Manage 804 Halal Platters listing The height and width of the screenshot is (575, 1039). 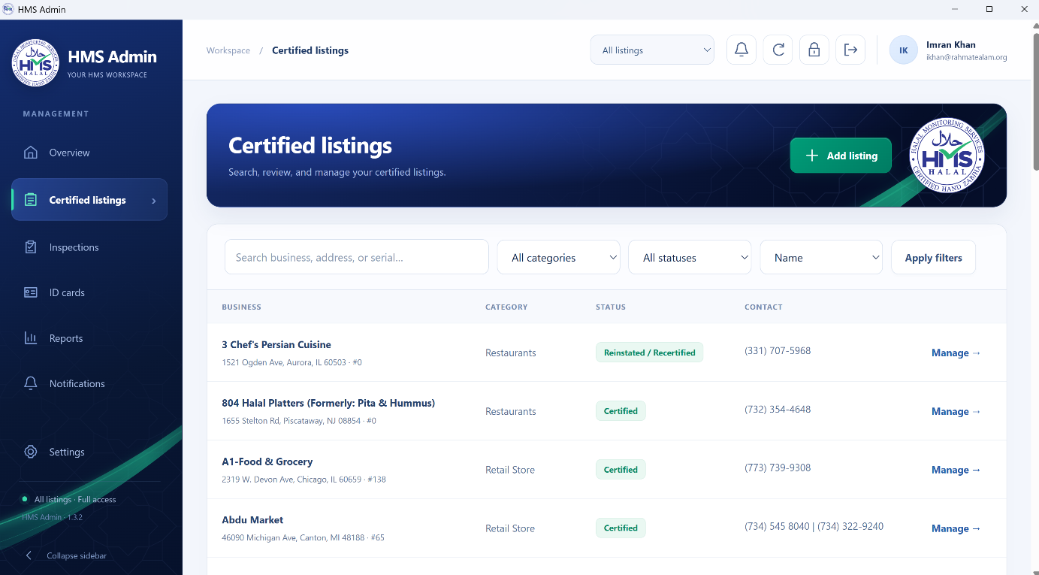coord(956,411)
